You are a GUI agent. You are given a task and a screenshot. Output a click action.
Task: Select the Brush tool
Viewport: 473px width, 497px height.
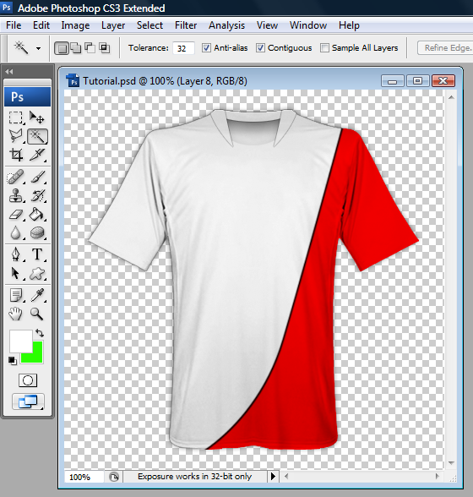tap(37, 177)
